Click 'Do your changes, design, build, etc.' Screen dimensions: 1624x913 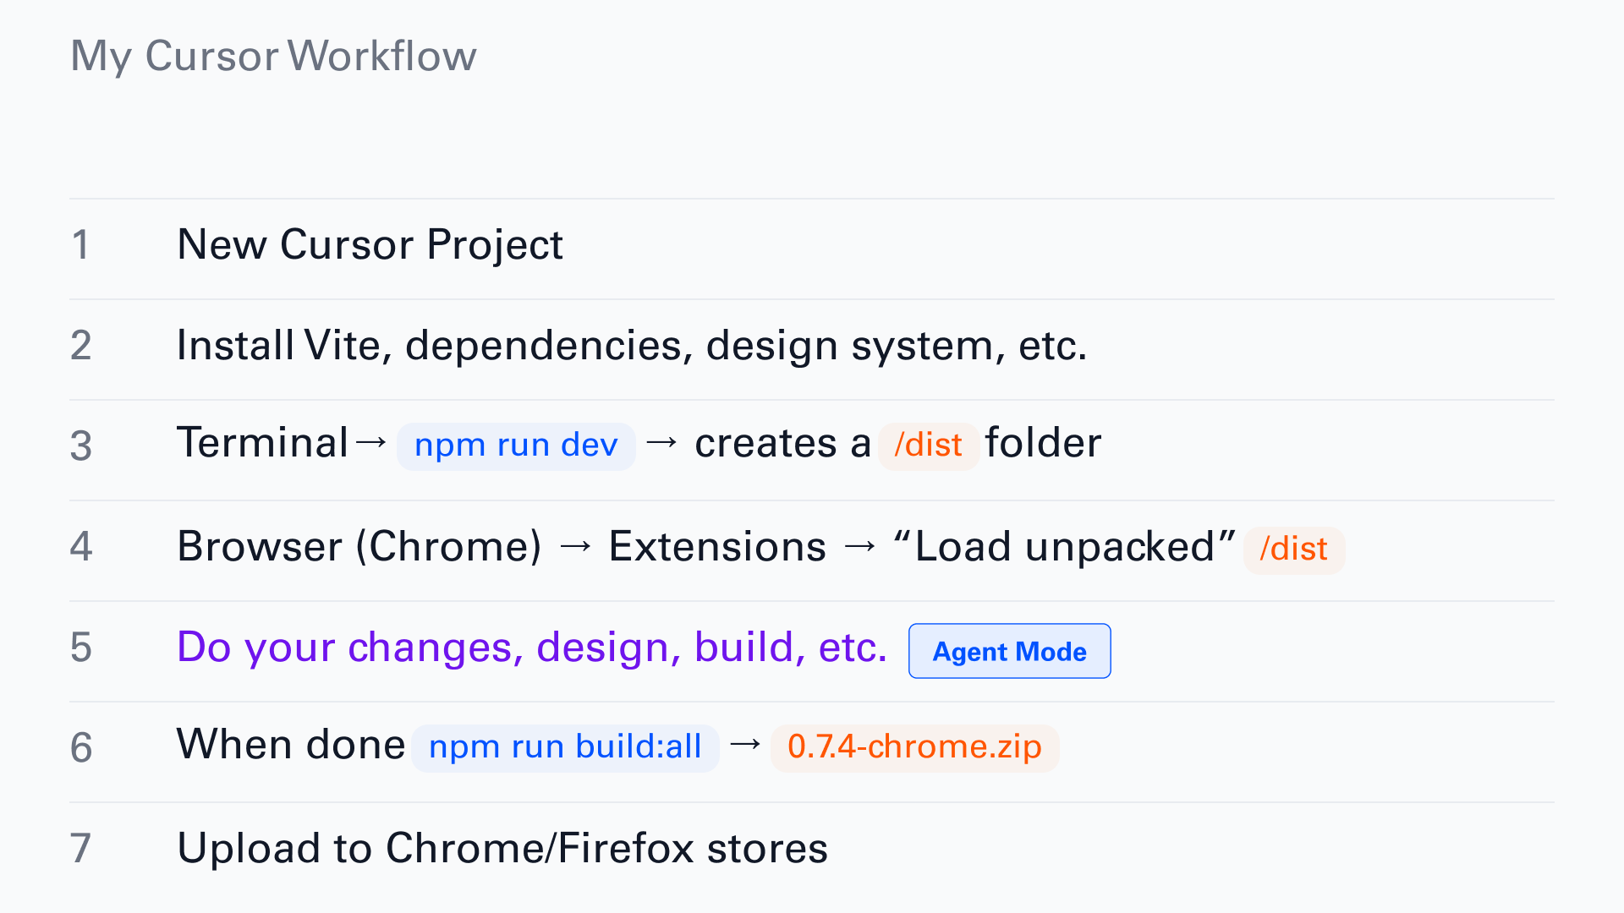[x=532, y=648]
